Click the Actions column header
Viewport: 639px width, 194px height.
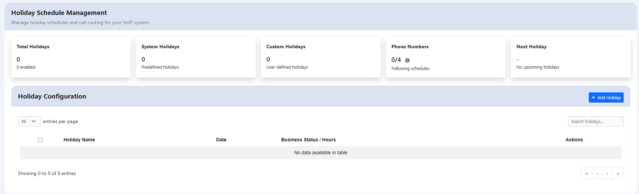coord(574,140)
